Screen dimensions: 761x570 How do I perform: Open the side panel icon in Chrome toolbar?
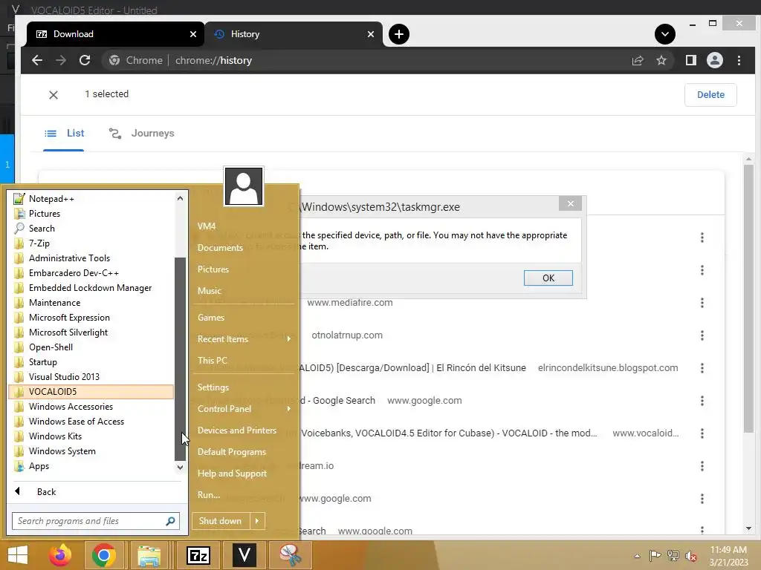690,60
